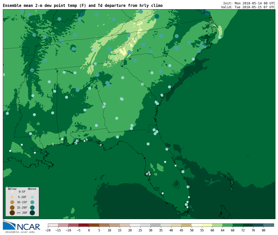Select the Valid: Tue 2018-05-15 07 UTC text
This screenshot has height=235, width=278.
pyautogui.click(x=248, y=7)
